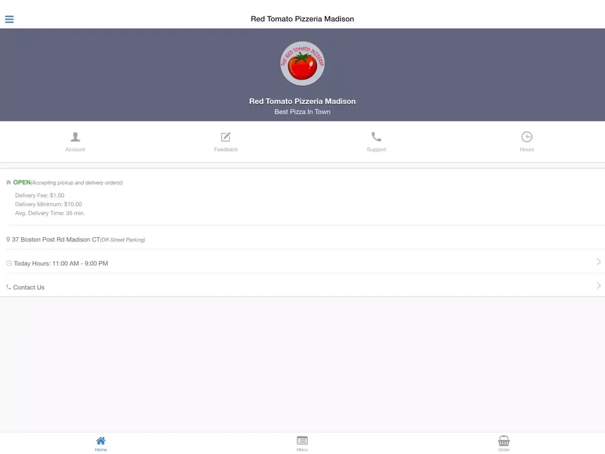Open the hamburger menu

point(9,19)
